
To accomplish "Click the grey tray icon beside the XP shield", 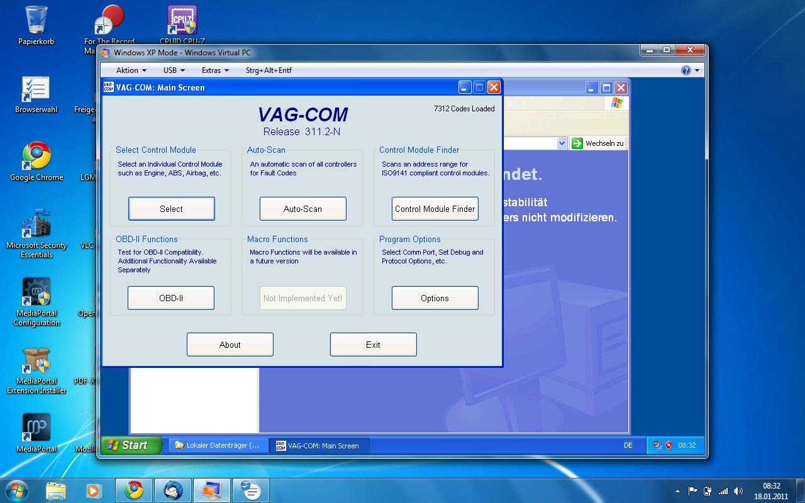I will point(657,445).
